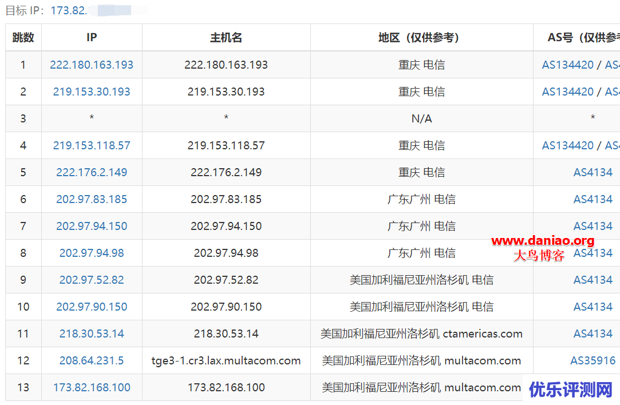Open IP link 202.97.94.150
This screenshot has width=620, height=405.
91,226
